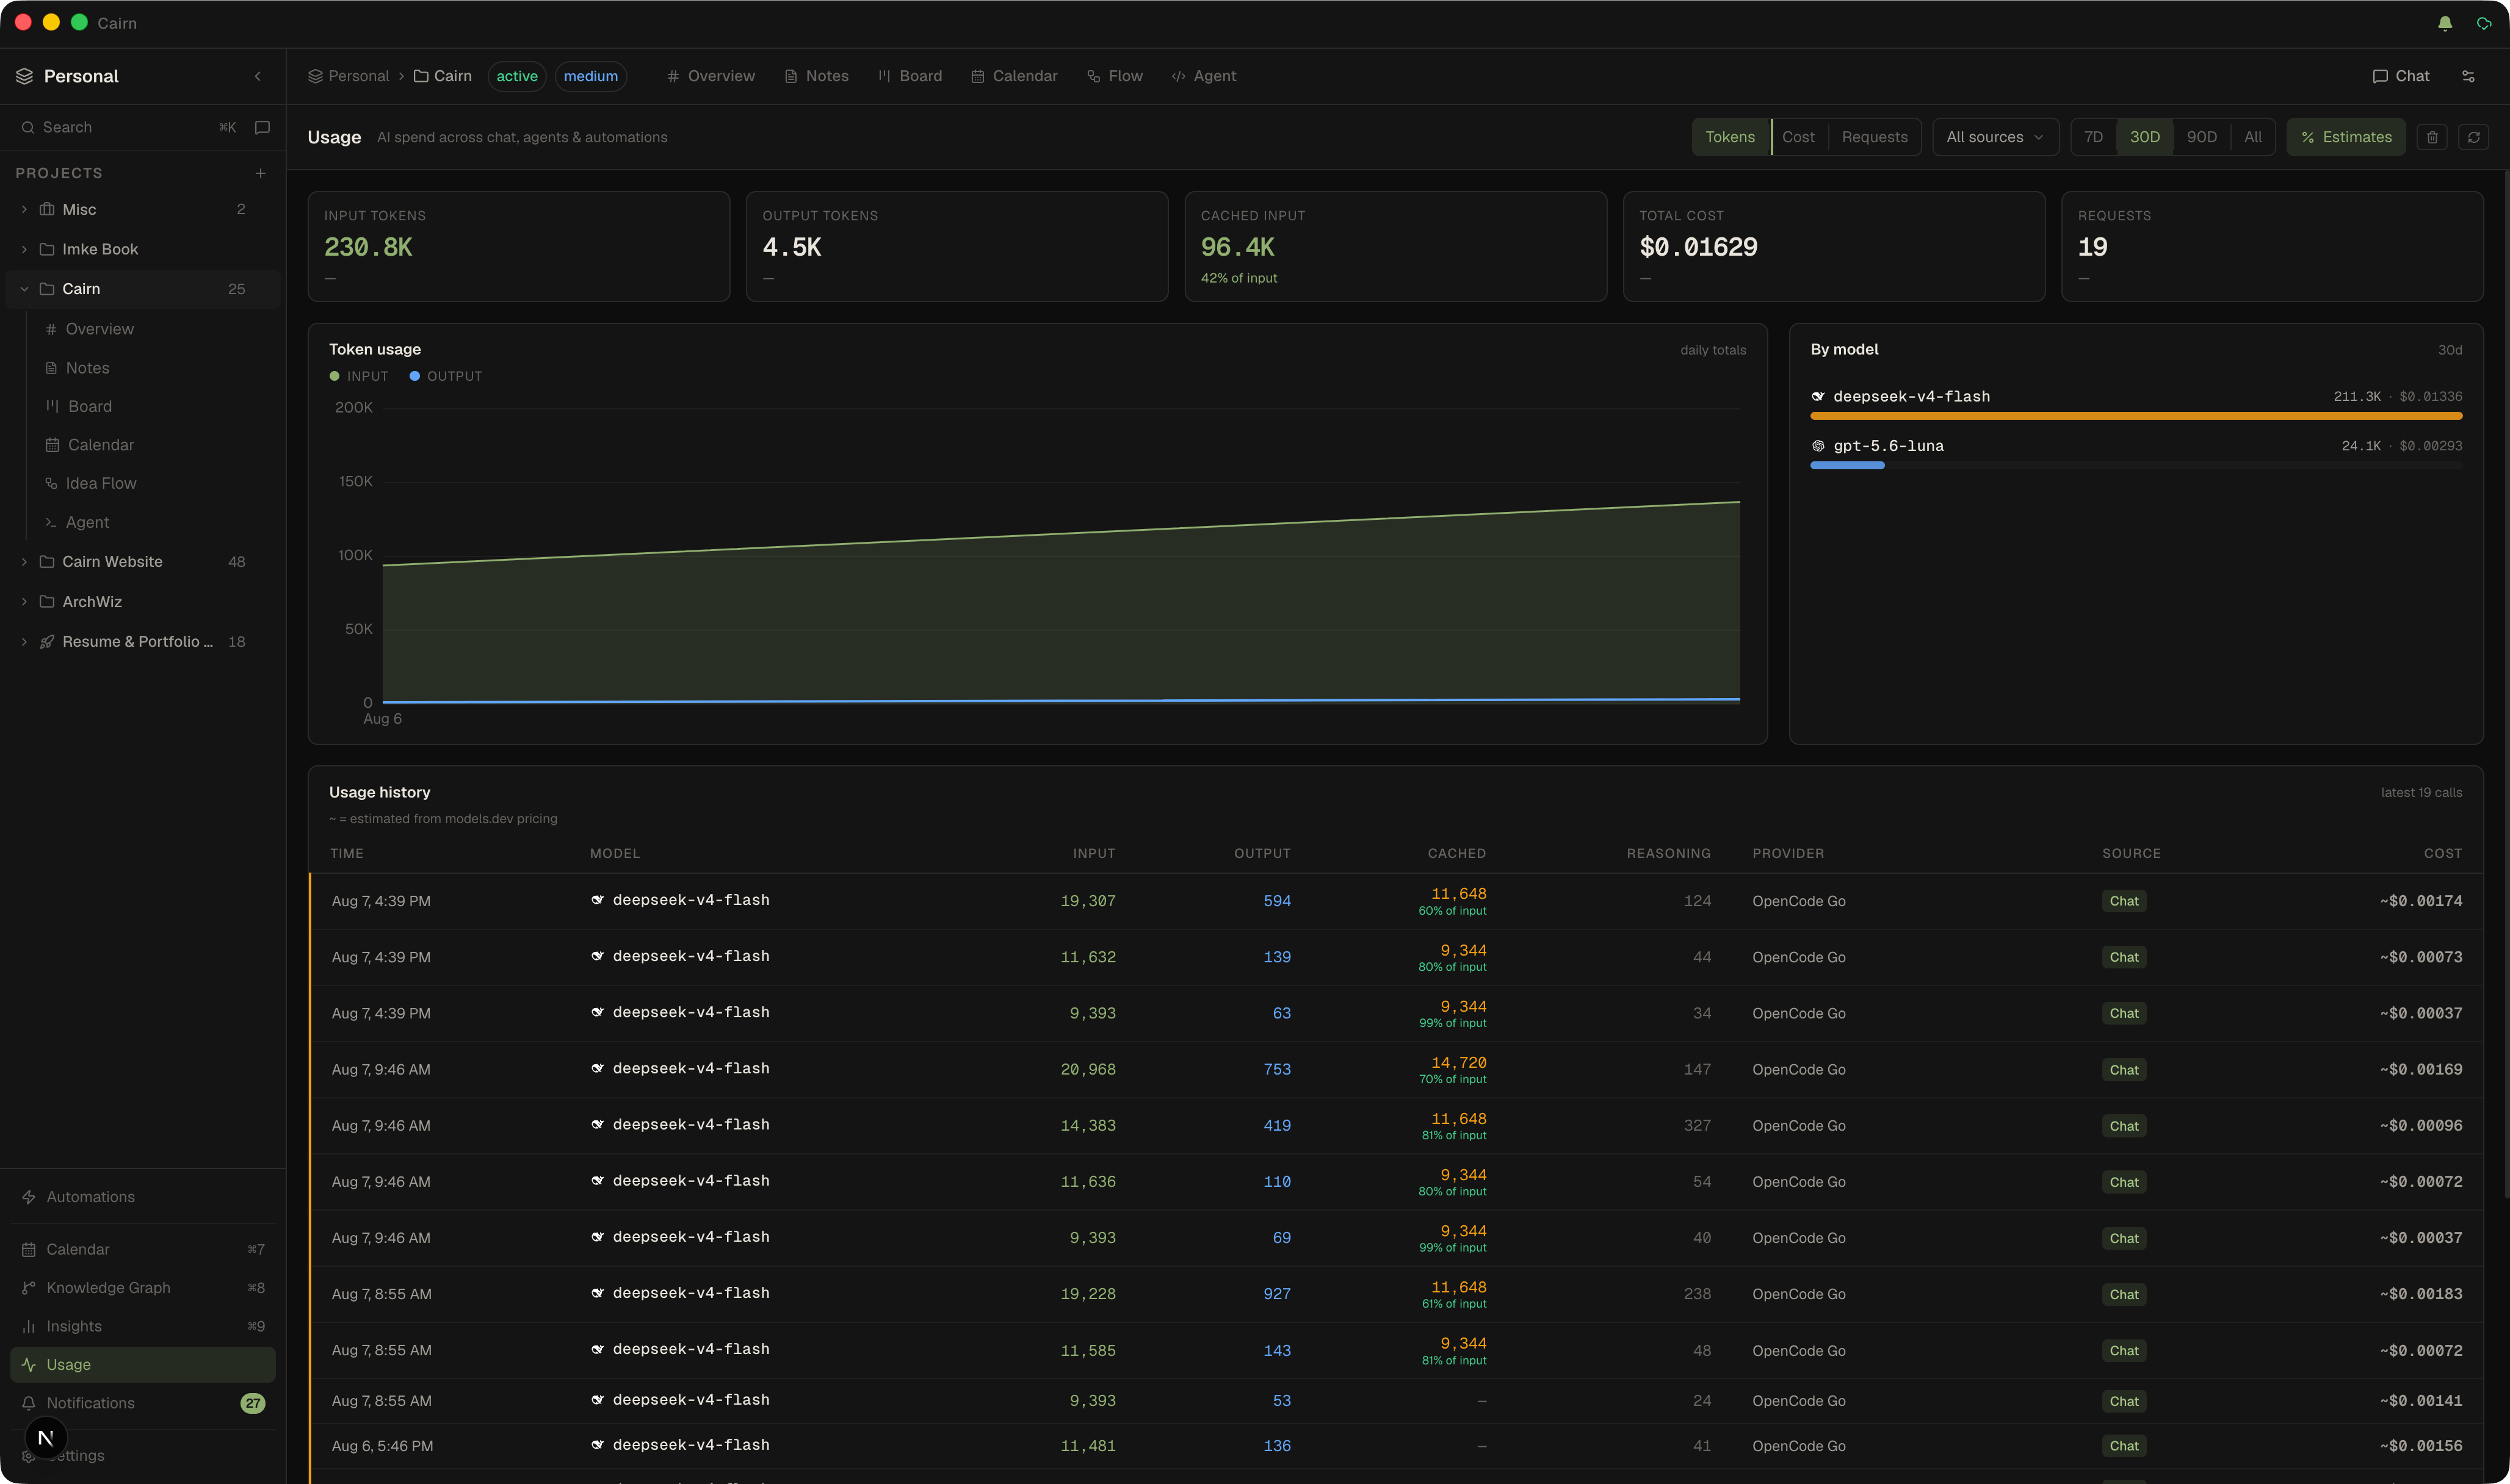The width and height of the screenshot is (2510, 1484).
Task: Switch metric to Cost
Action: 1798,137
